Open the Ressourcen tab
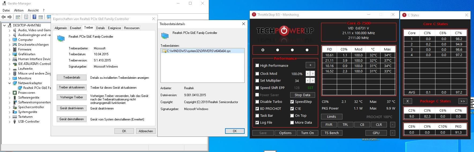 (x=132, y=28)
